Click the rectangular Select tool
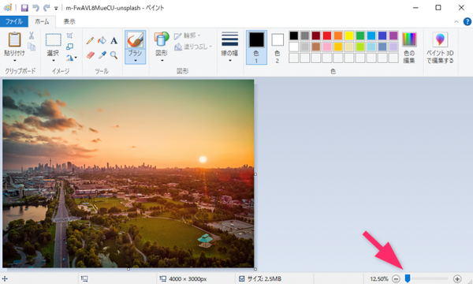 [x=53, y=39]
